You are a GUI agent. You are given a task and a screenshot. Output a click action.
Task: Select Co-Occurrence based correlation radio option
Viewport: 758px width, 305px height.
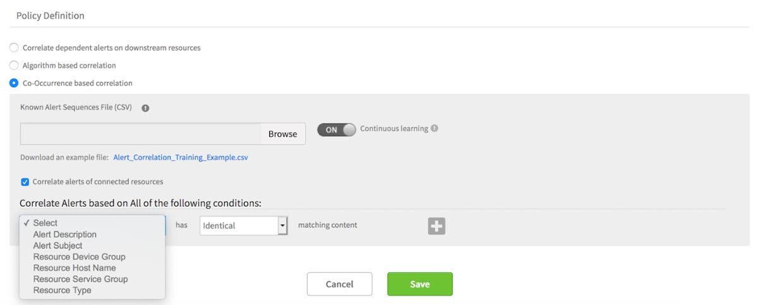(14, 83)
